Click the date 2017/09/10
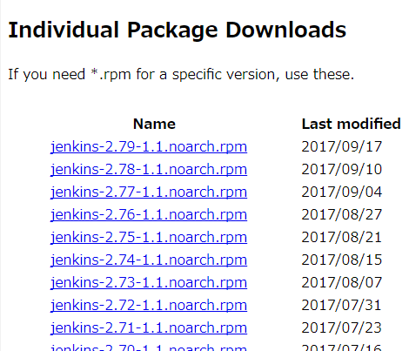 342,169
